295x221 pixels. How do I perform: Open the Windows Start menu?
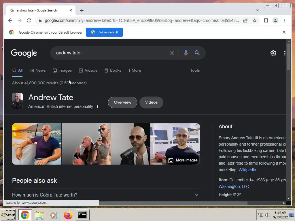click(x=8, y=215)
